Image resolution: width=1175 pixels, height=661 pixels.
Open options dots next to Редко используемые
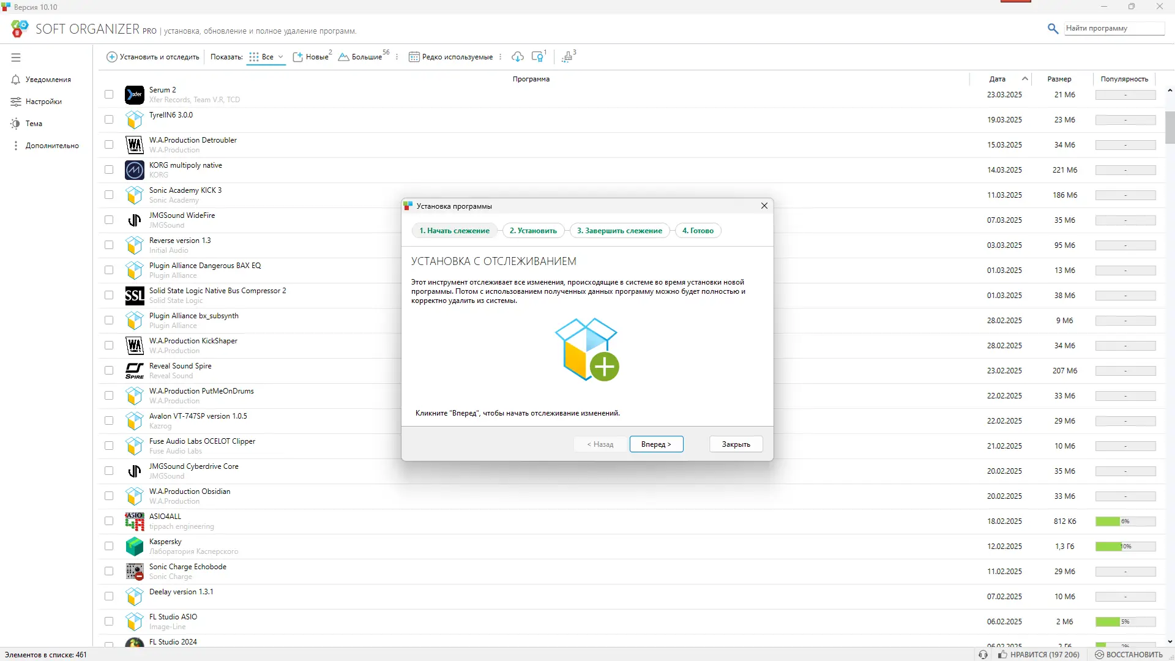501,57
